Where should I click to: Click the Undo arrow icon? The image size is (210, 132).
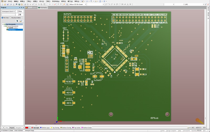pos(58,4)
